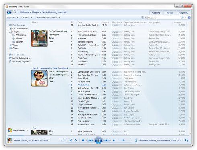Switch to Now Playing mode icon
The image size is (197, 150).
[187, 140]
